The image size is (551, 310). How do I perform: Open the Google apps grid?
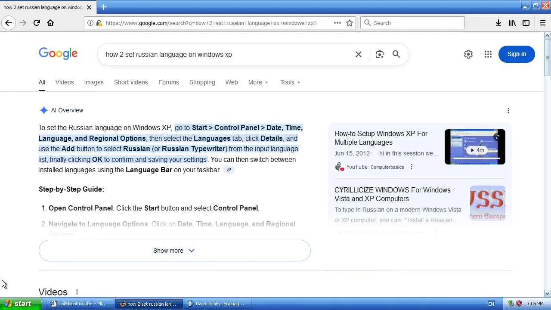click(488, 54)
